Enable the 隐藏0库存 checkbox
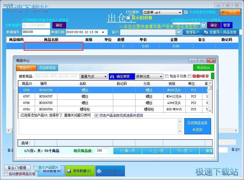This screenshot has height=180, width=244. point(190,76)
